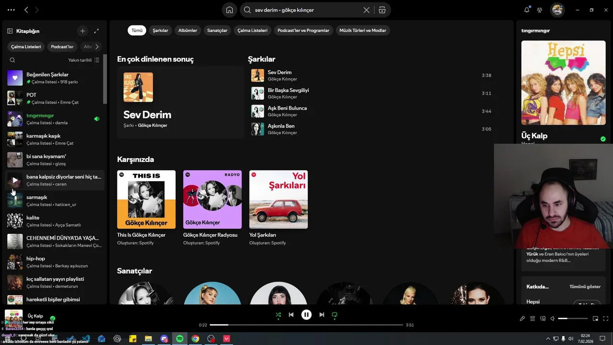The image size is (613, 345).
Task: Open Chrome from the taskbar
Action: (x=195, y=339)
